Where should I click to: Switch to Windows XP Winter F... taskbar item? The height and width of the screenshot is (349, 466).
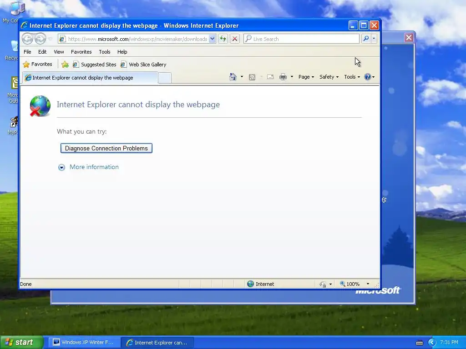click(x=84, y=343)
